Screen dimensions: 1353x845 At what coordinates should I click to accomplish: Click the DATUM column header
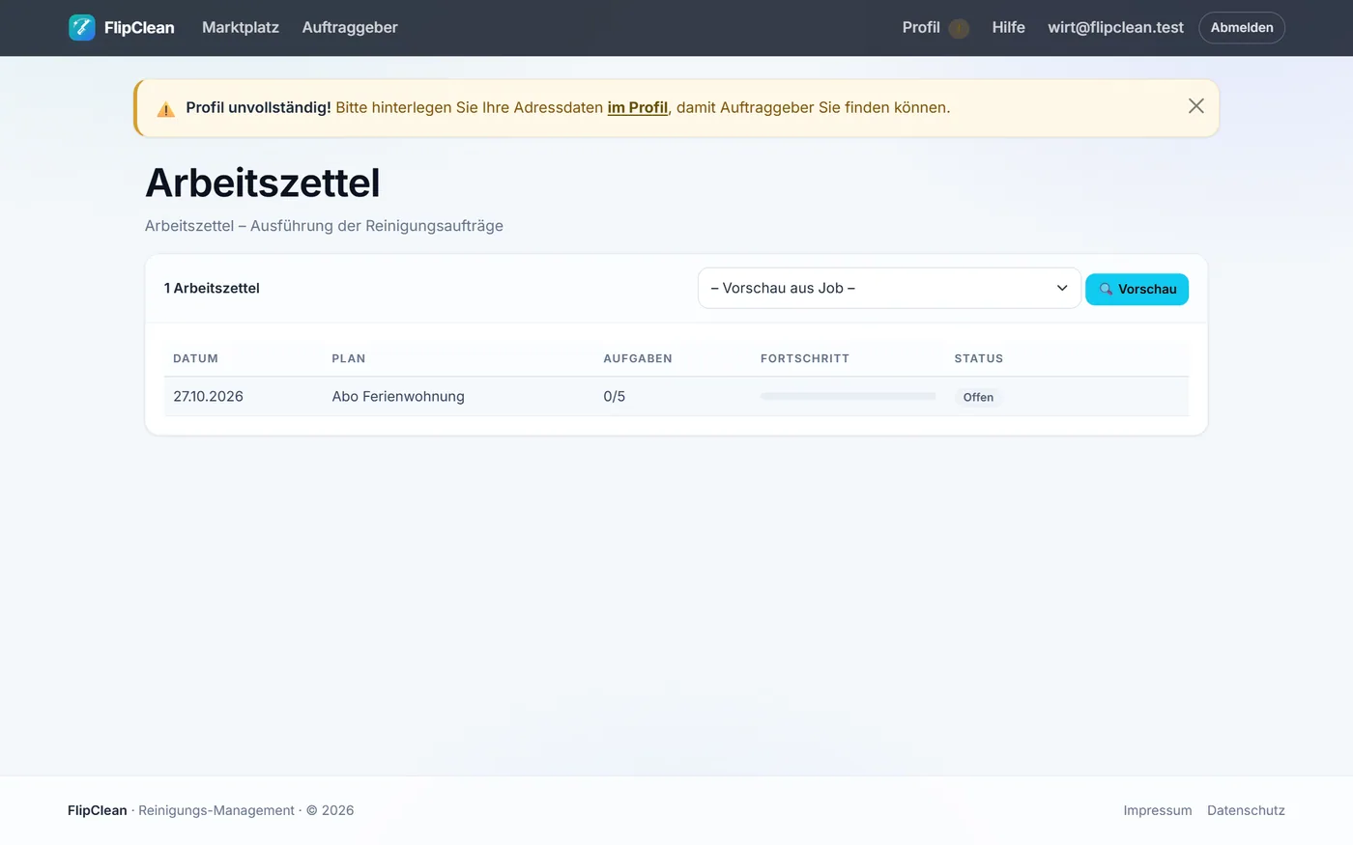[x=195, y=358]
